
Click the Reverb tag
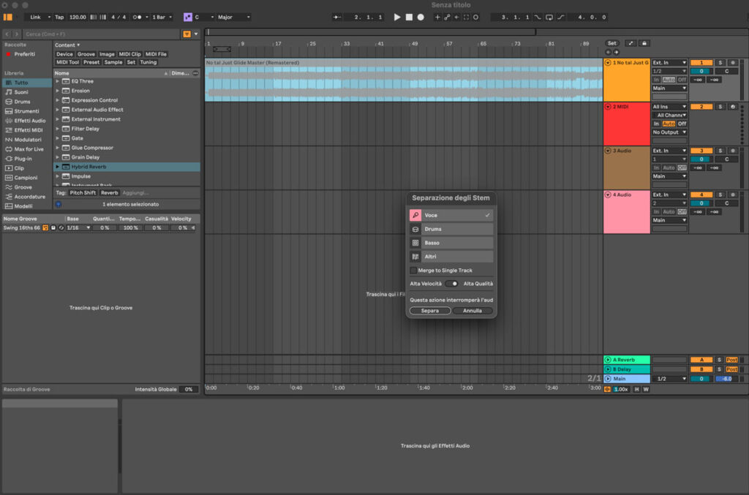pyautogui.click(x=110, y=193)
